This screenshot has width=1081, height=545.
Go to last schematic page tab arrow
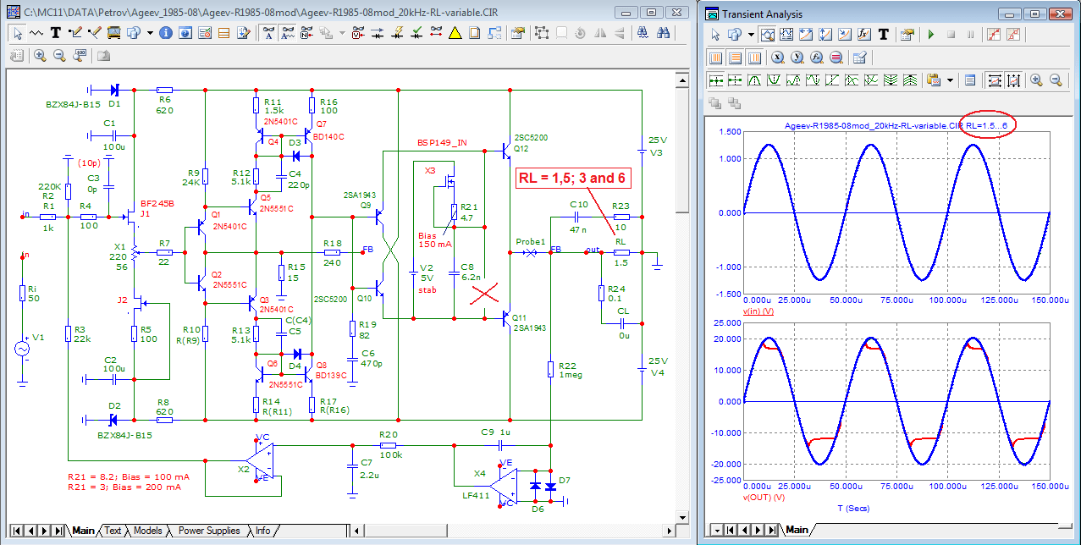point(58,531)
